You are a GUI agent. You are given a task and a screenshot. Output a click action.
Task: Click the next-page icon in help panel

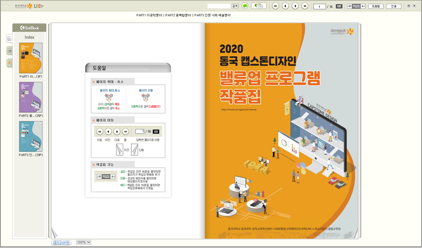[117, 132]
